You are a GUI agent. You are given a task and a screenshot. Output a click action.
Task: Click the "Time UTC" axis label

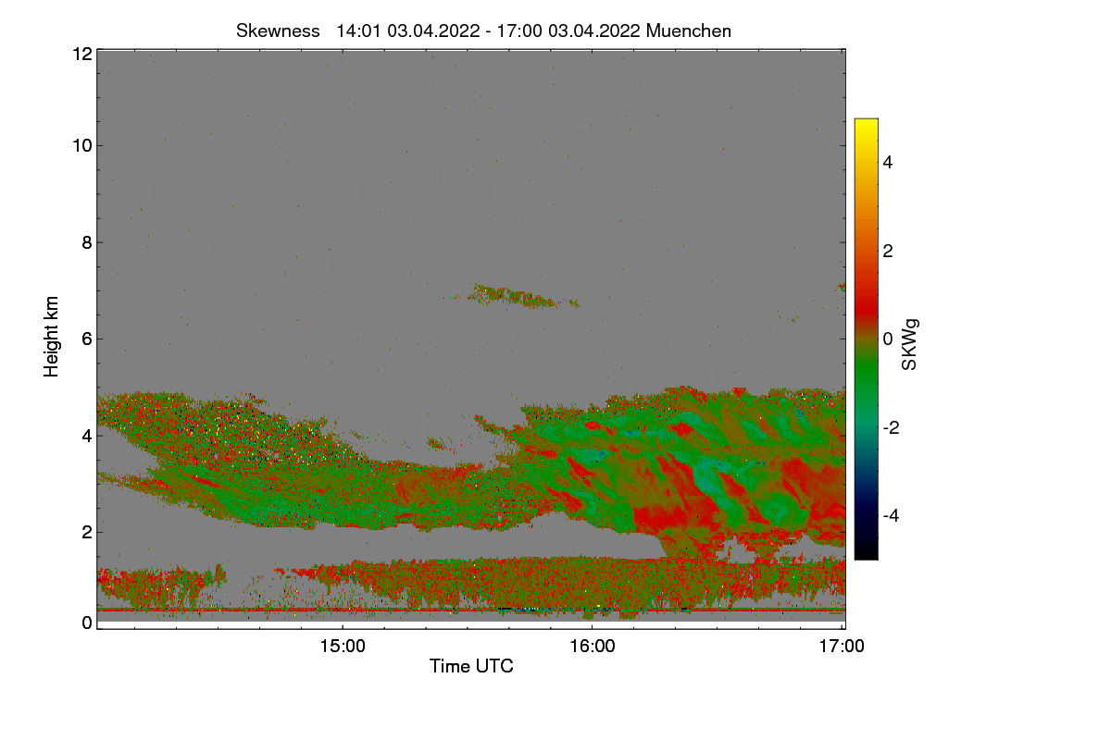(x=471, y=665)
